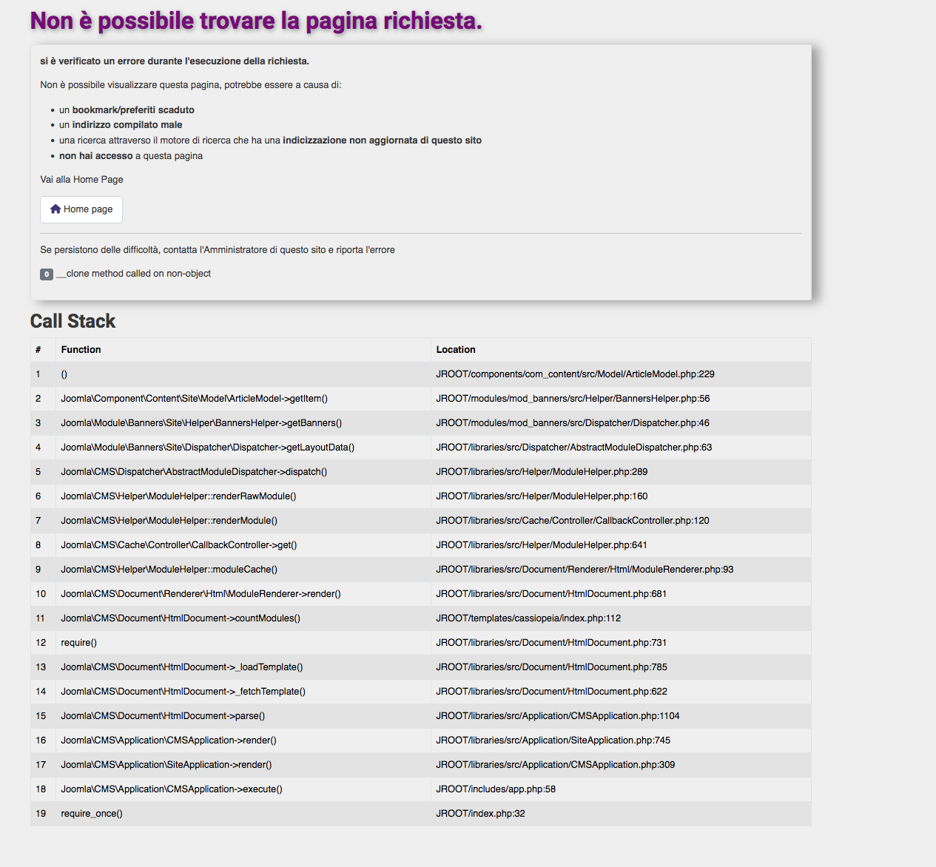Click the error code 0 badge
Viewport: 936px width, 867px height.
click(47, 274)
